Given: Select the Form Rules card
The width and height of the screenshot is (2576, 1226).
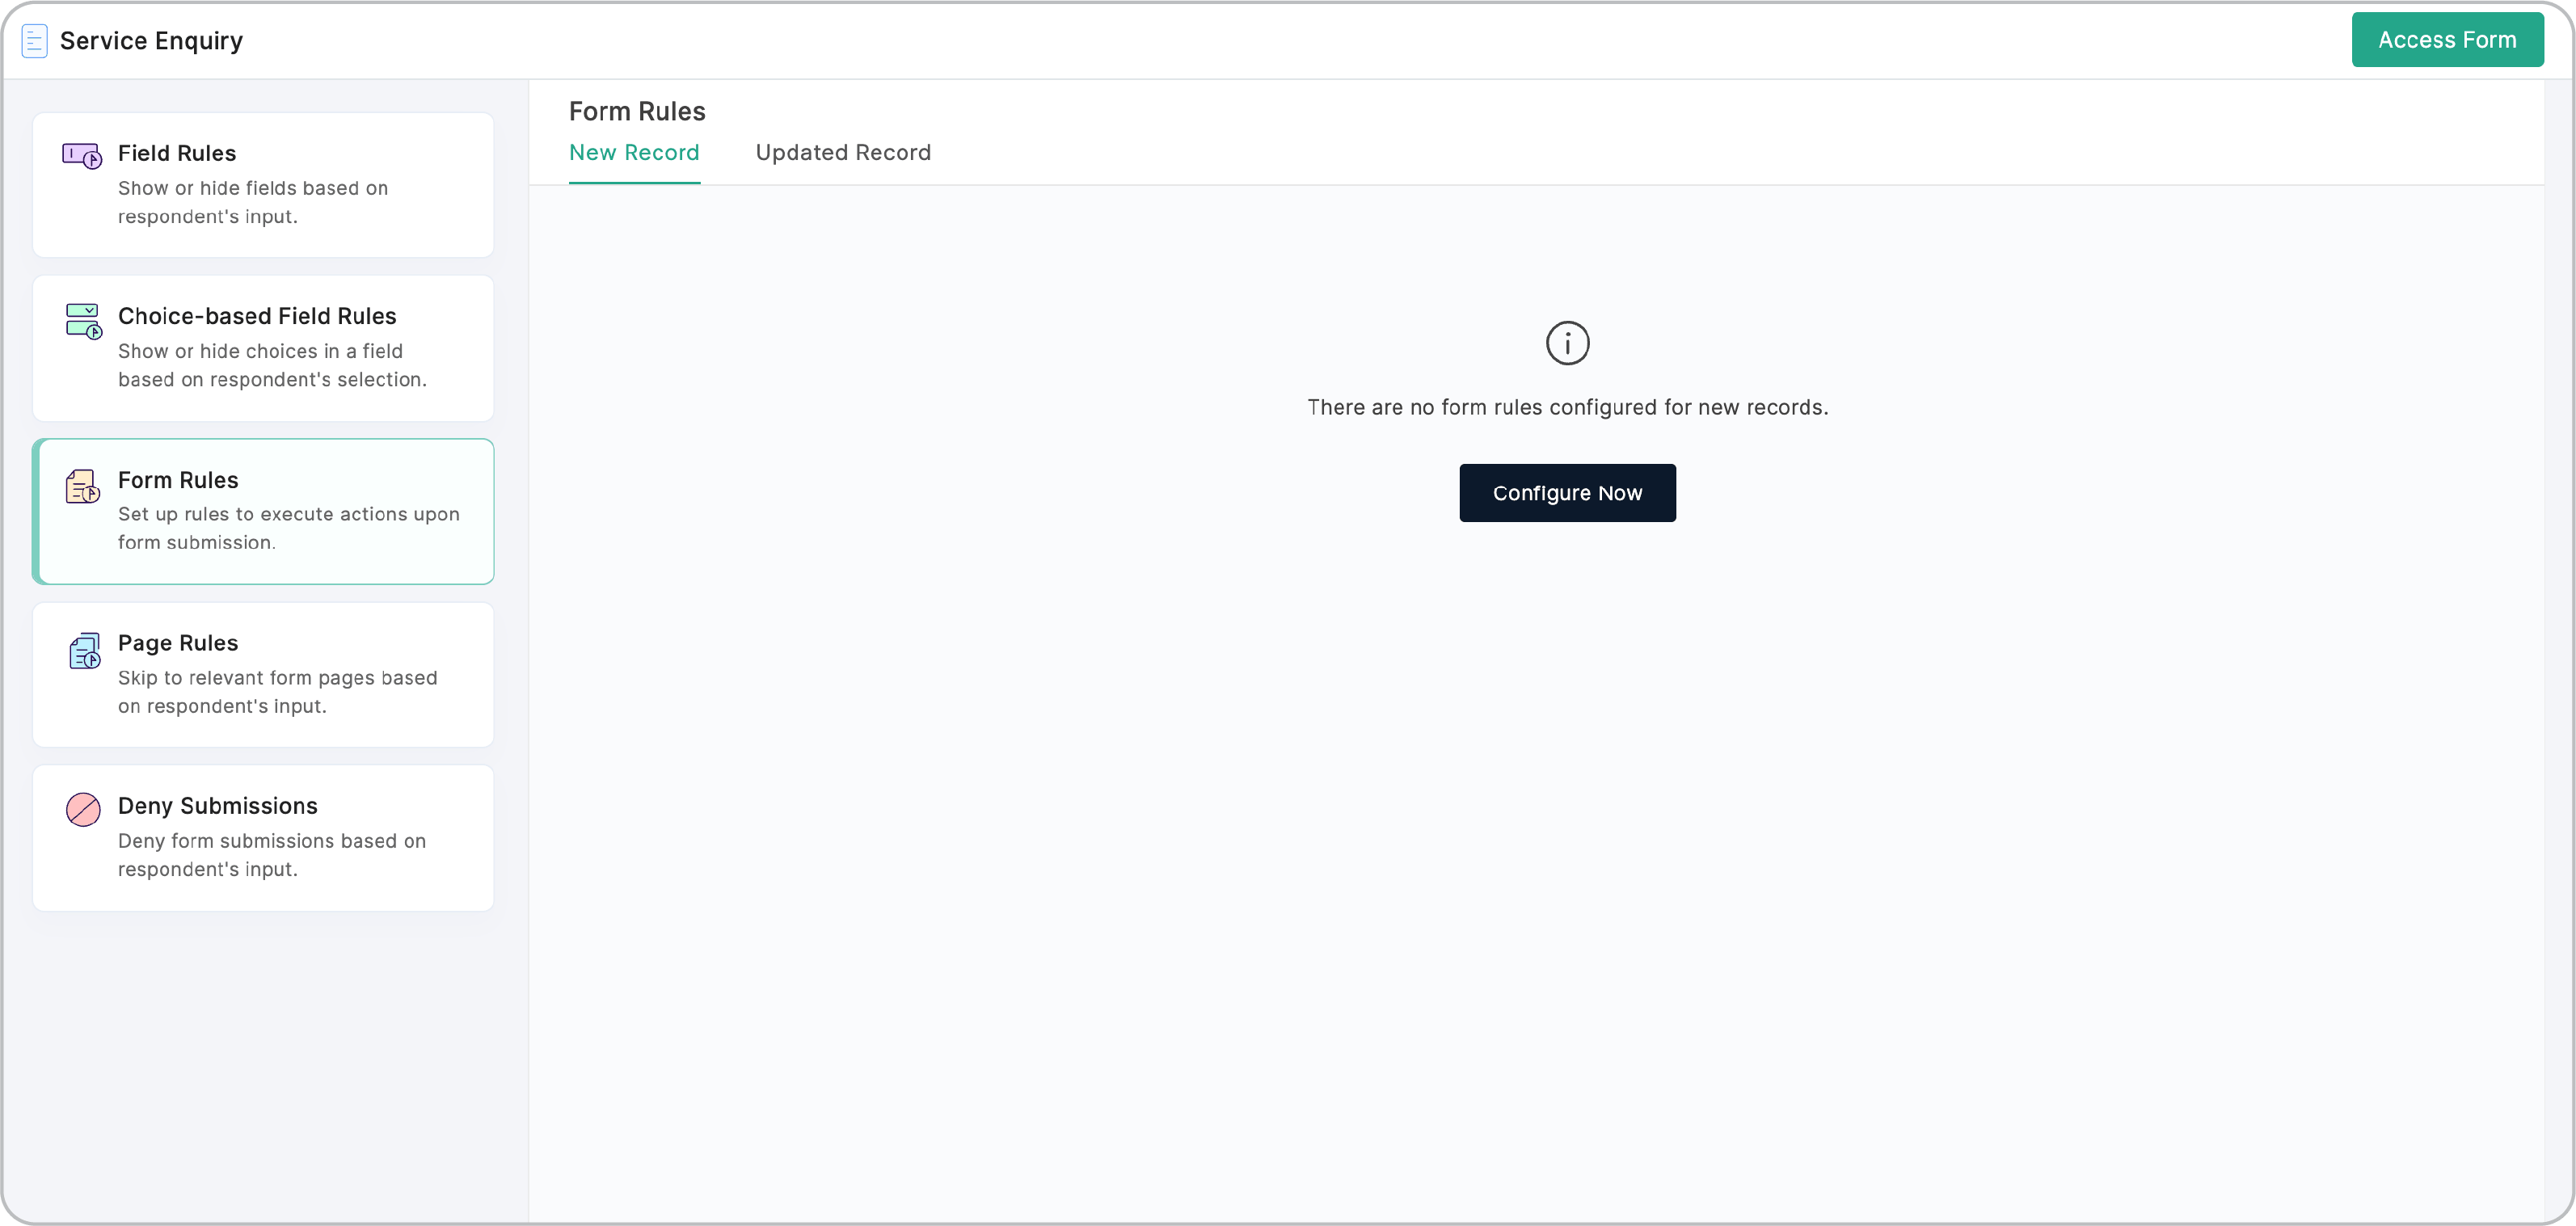Looking at the screenshot, I should pyautogui.click(x=263, y=511).
